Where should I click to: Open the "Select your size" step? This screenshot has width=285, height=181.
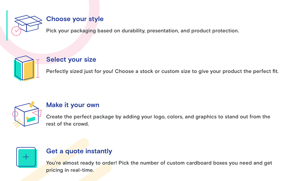(71, 59)
